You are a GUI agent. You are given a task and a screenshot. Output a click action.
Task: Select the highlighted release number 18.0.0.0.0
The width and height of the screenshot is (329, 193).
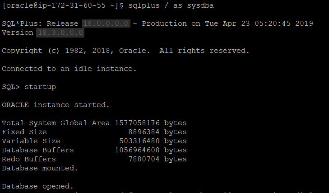pyautogui.click(x=106, y=24)
